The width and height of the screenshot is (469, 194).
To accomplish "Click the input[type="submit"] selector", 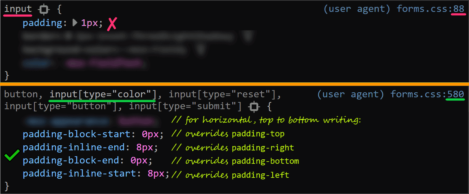I will tap(185, 106).
